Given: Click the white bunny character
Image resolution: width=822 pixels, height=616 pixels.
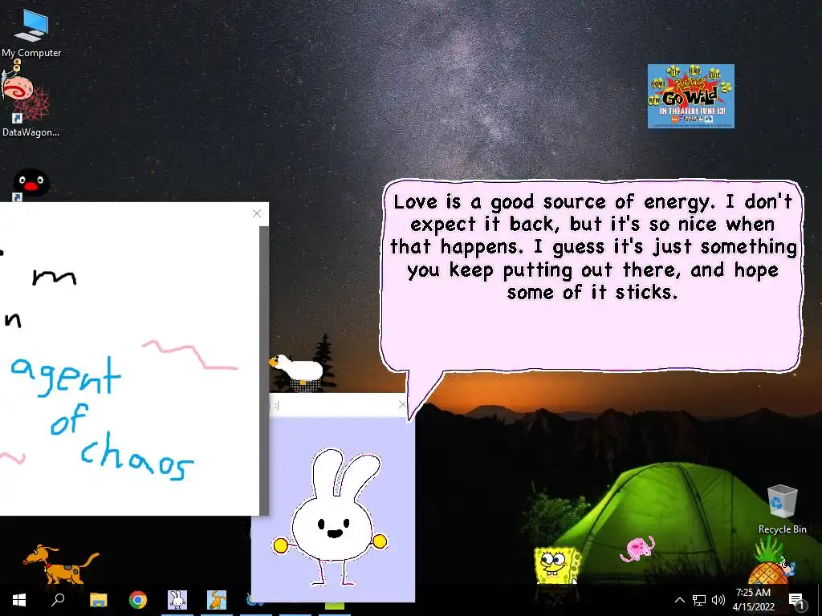Looking at the screenshot, I should pos(331,516).
